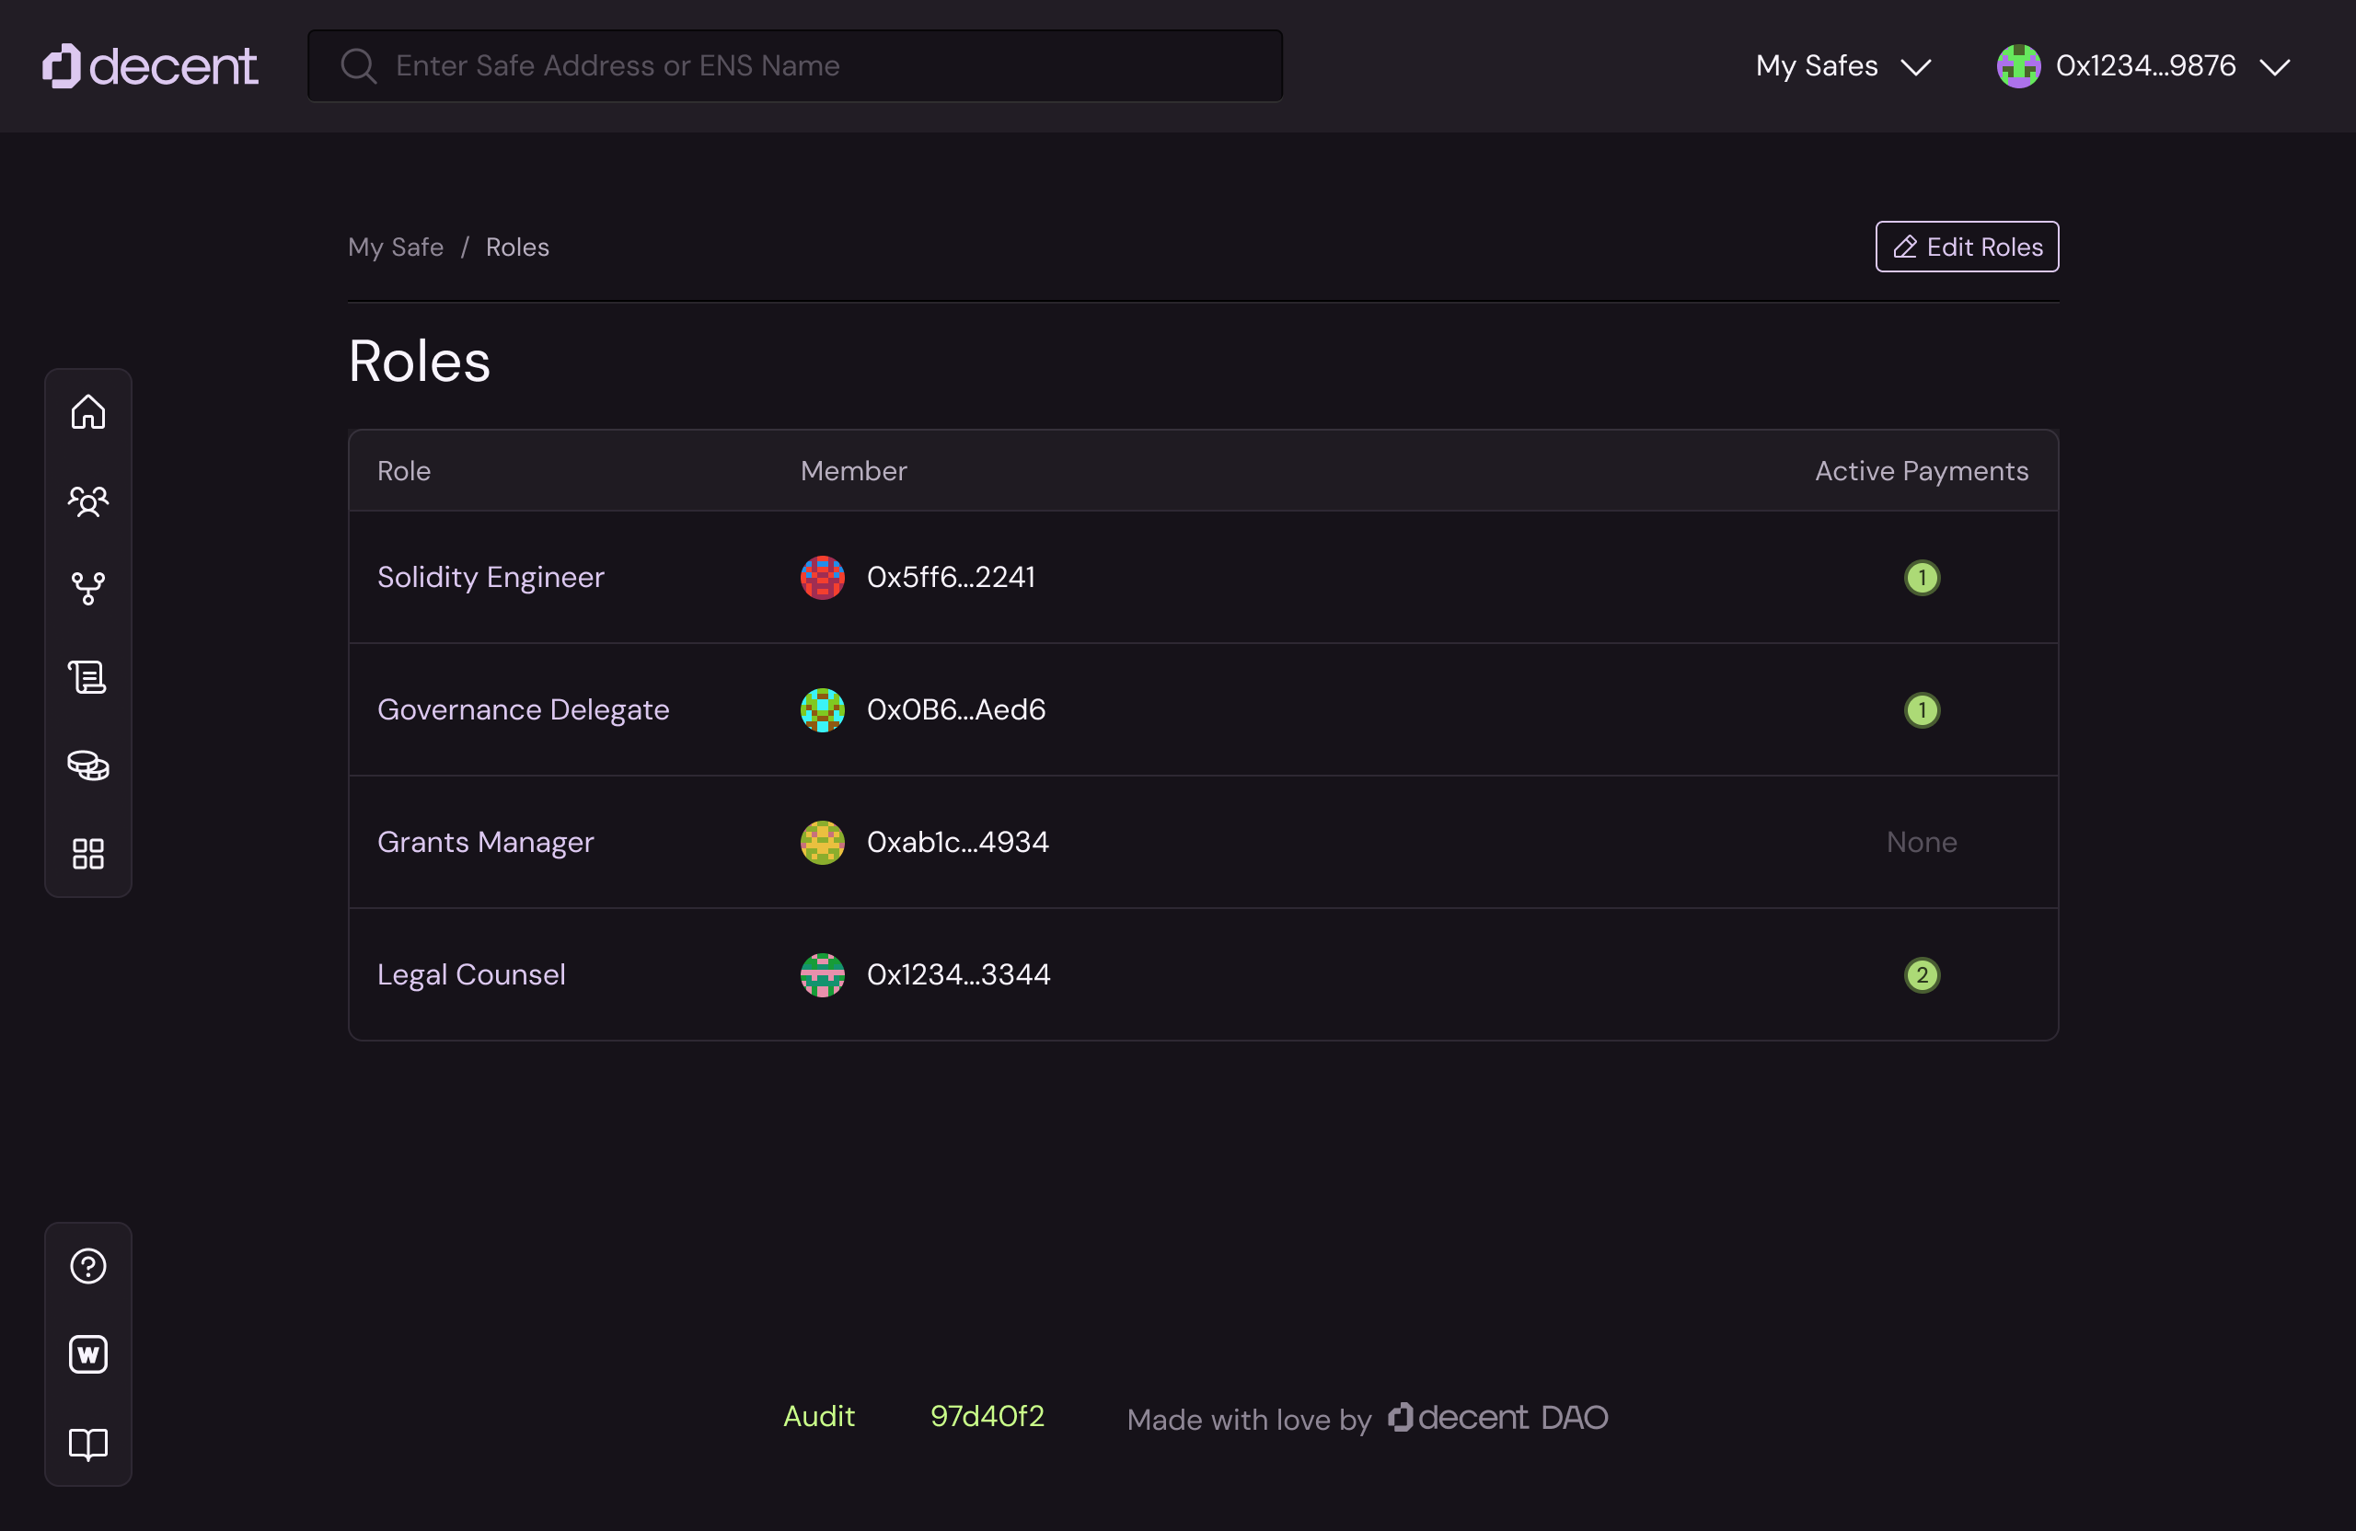
Task: Open the templates grid icon in sidebar
Action: coord(88,853)
